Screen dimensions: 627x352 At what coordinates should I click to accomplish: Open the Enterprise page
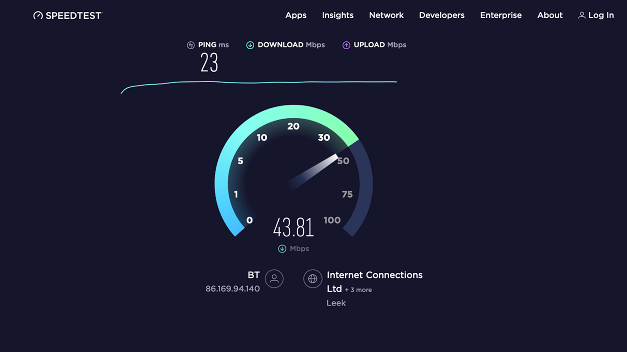501,15
